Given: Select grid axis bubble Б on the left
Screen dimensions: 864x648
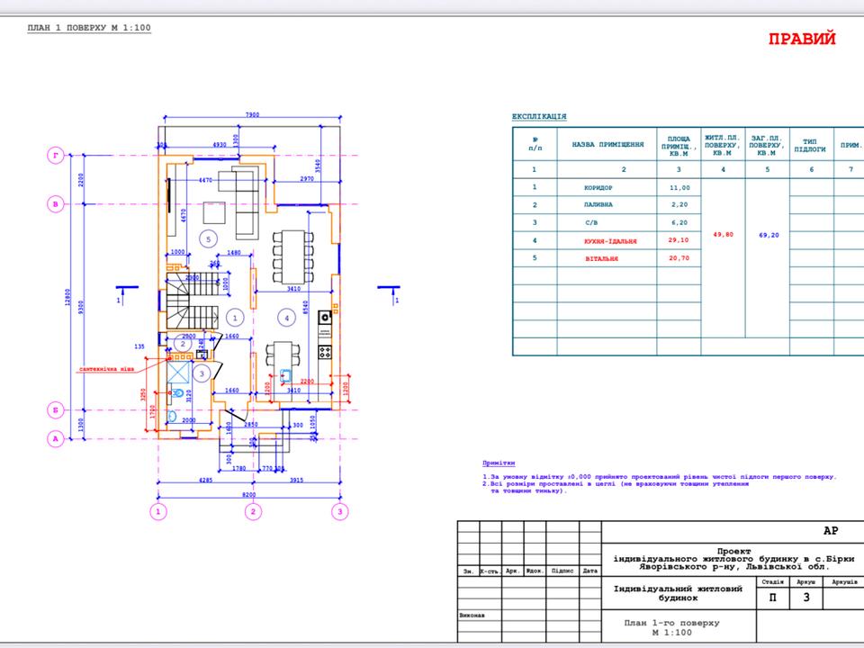Looking at the screenshot, I should point(56,410).
